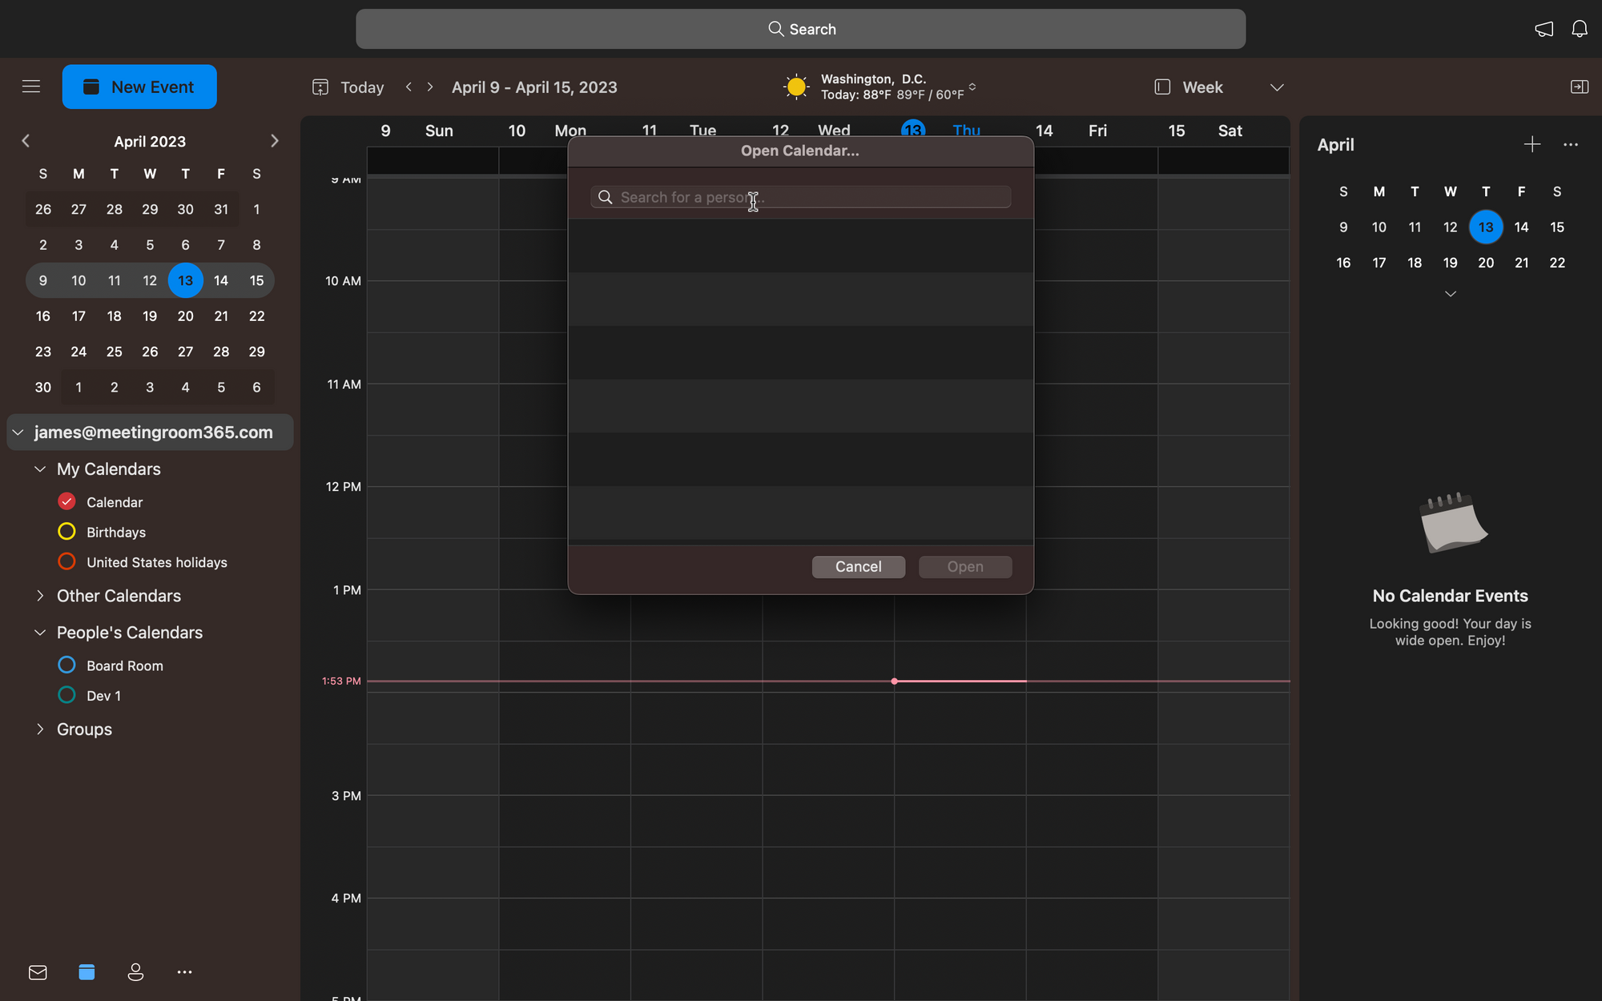The height and width of the screenshot is (1001, 1602).
Task: Select April 25 in left mini calendar
Action: pos(115,352)
